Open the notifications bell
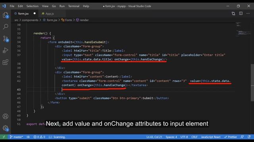254x142 pixels. coord(249,137)
